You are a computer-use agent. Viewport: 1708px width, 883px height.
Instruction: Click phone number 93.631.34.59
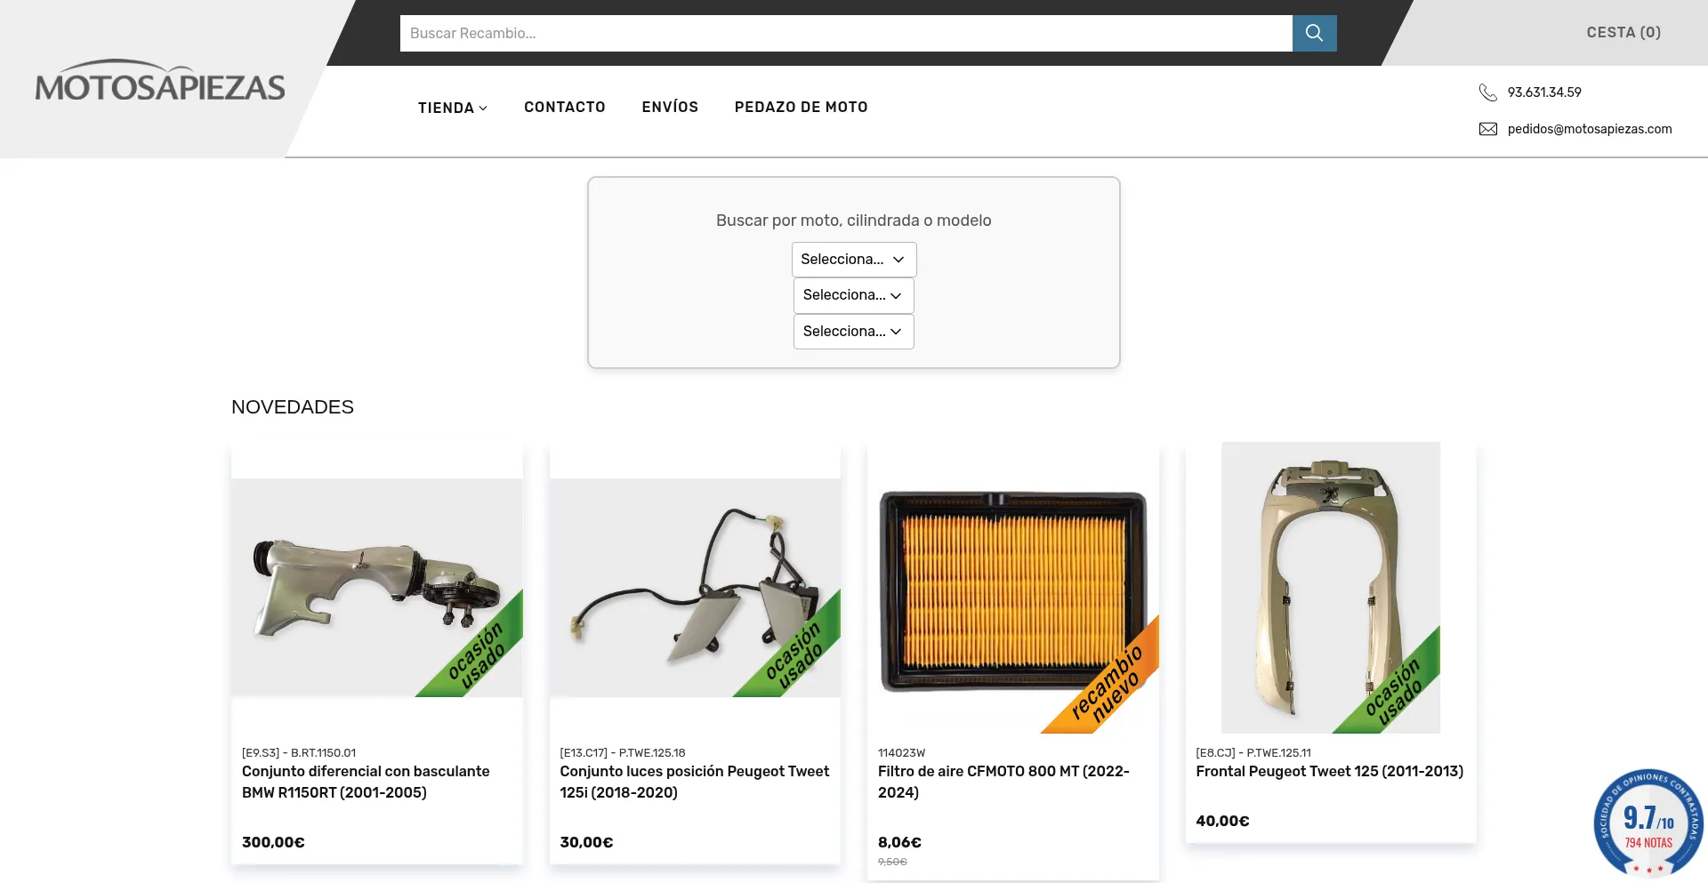[x=1544, y=92]
